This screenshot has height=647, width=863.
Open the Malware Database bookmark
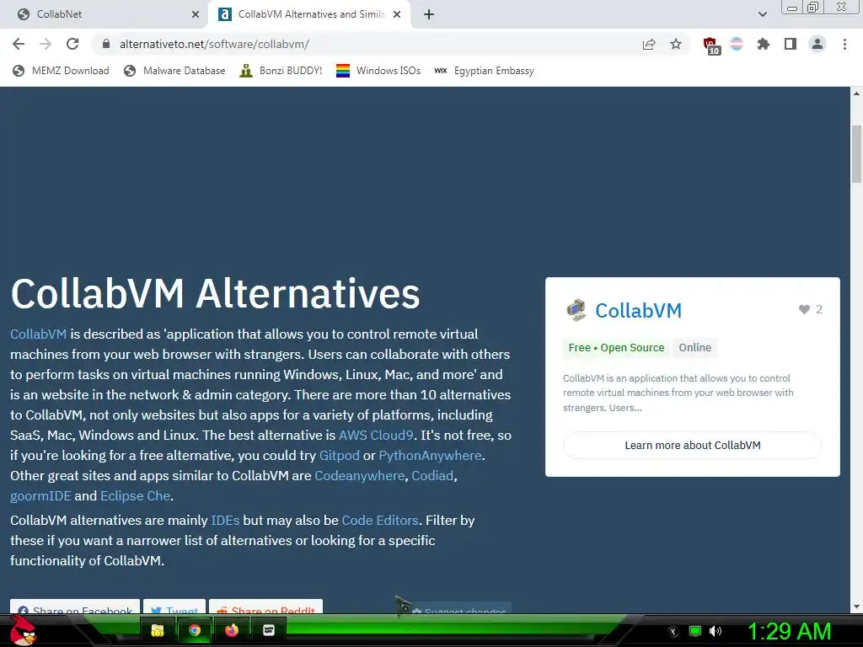[174, 71]
